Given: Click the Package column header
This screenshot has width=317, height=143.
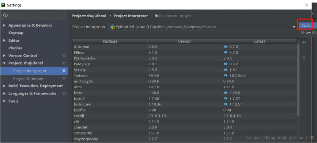Looking at the screenshot, I should pos(110,41).
